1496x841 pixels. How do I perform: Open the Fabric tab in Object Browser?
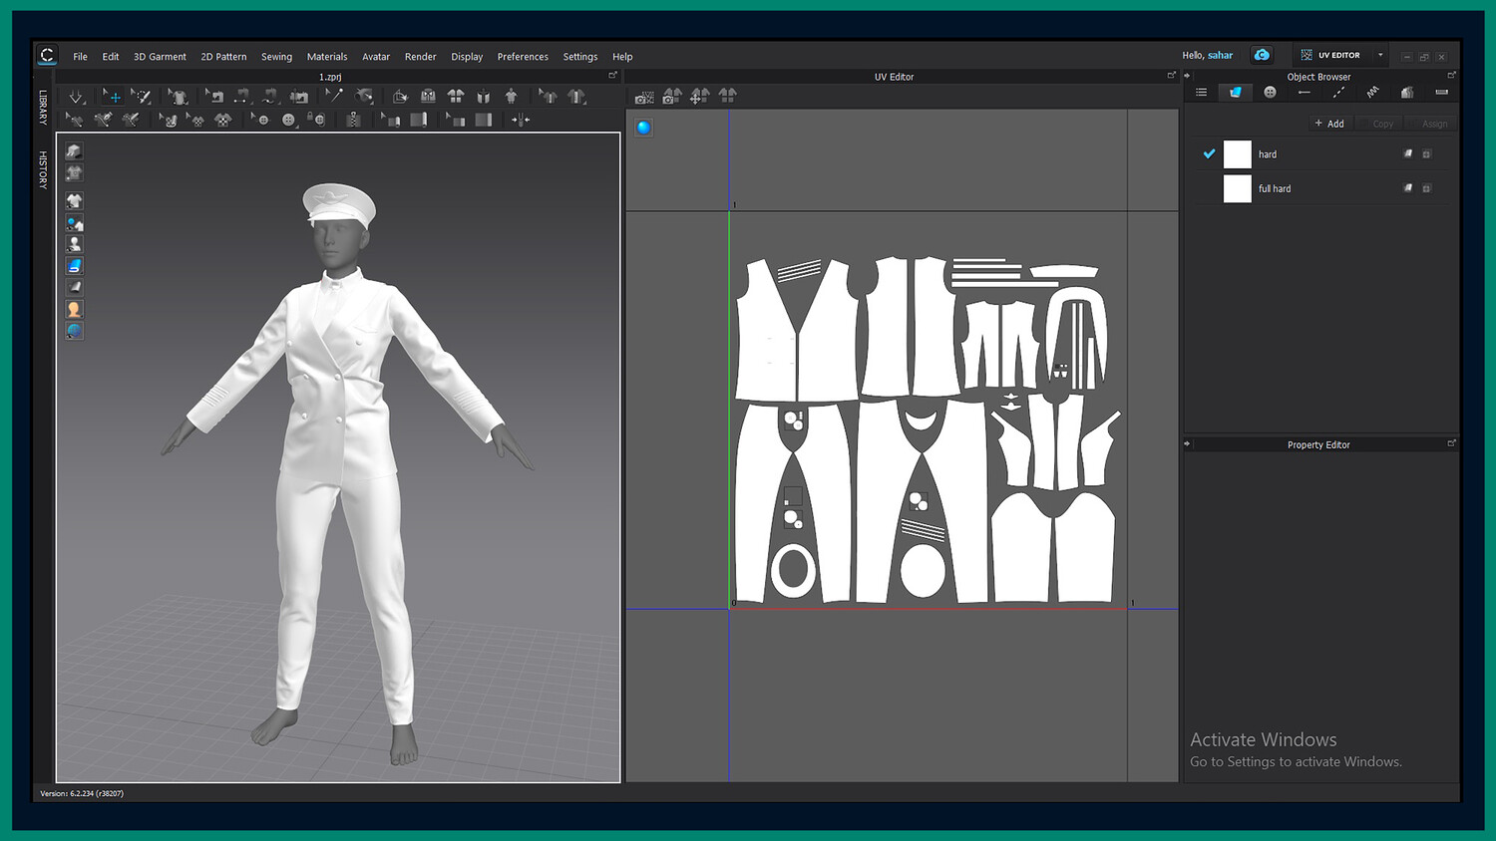[1236, 93]
